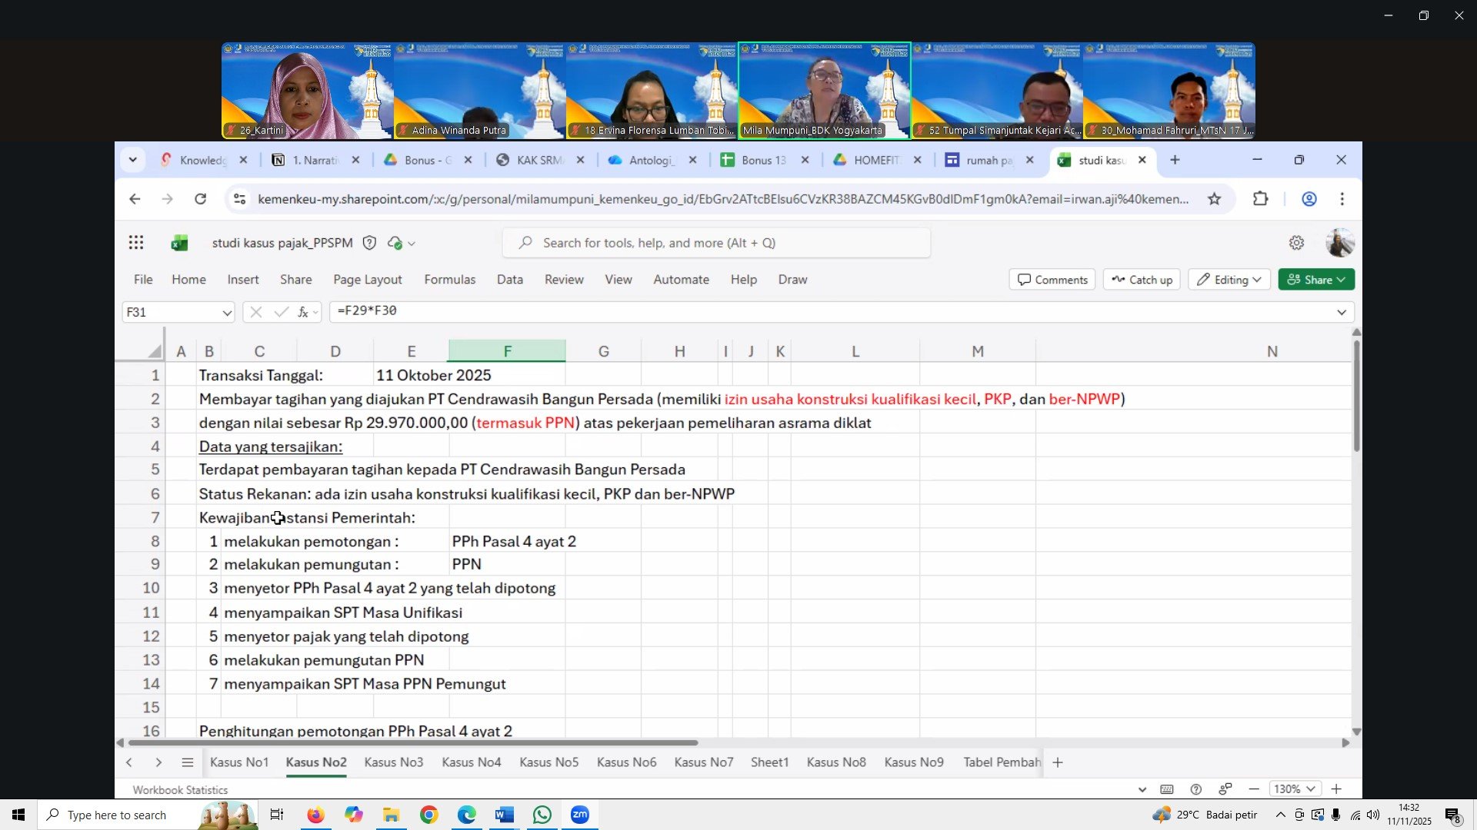Screen dimensions: 1477x830
Task: Open the browser extensions puzzle icon
Action: click(1260, 199)
